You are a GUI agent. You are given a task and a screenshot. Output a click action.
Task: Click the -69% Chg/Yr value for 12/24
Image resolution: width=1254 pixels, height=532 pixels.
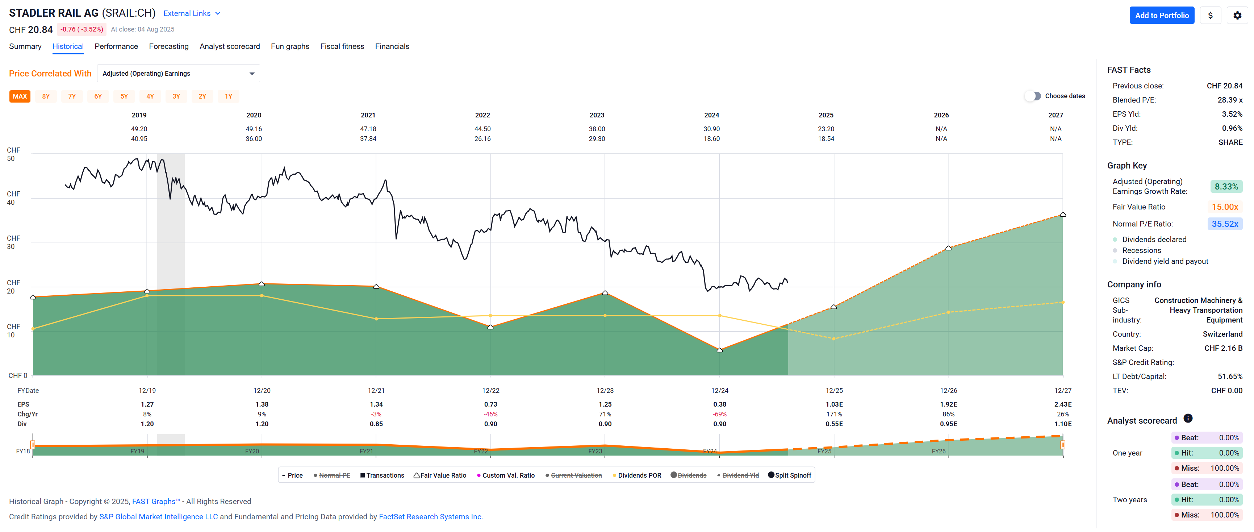(x=719, y=415)
